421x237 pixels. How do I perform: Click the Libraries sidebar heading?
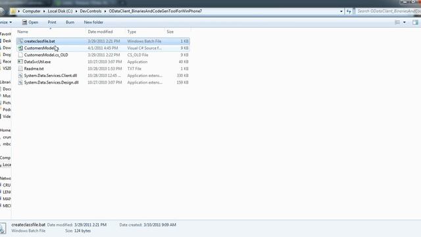click(x=5, y=82)
